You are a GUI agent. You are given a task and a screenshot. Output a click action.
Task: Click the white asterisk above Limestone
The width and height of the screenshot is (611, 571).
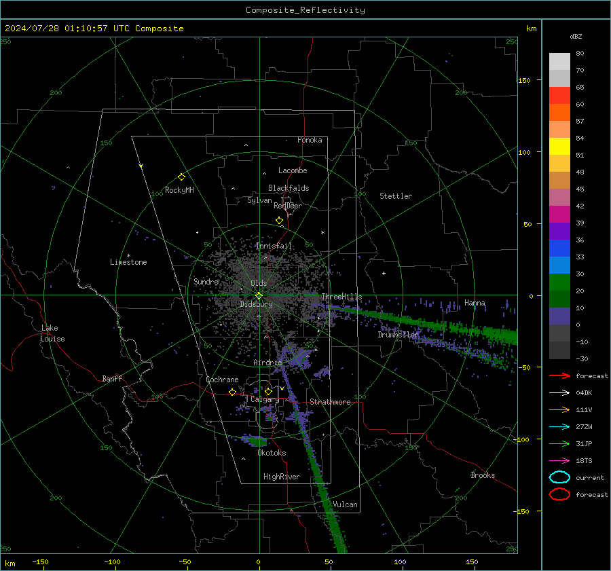[x=128, y=256]
